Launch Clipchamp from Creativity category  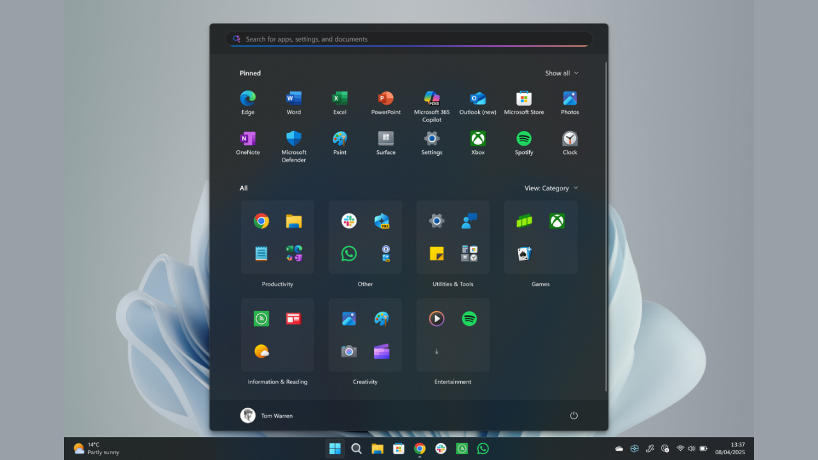click(x=382, y=351)
